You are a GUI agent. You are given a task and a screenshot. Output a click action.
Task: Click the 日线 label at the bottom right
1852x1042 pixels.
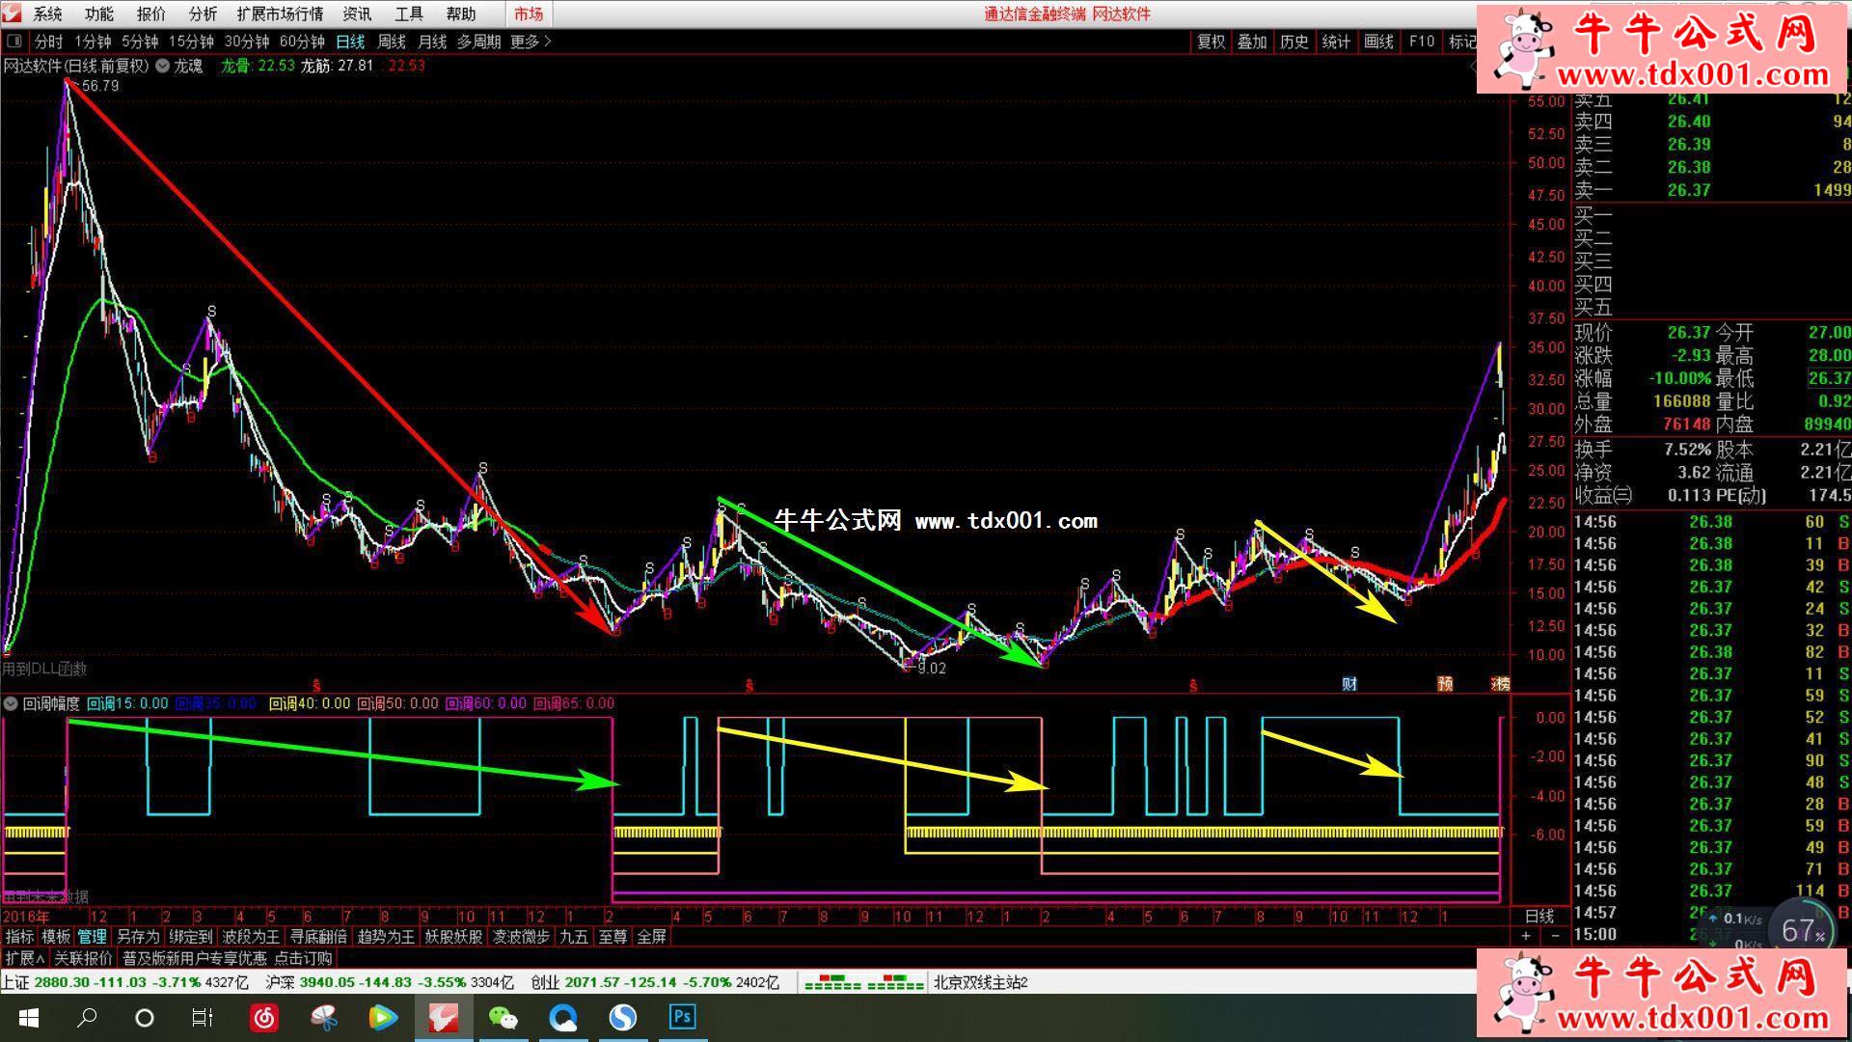click(x=1539, y=916)
